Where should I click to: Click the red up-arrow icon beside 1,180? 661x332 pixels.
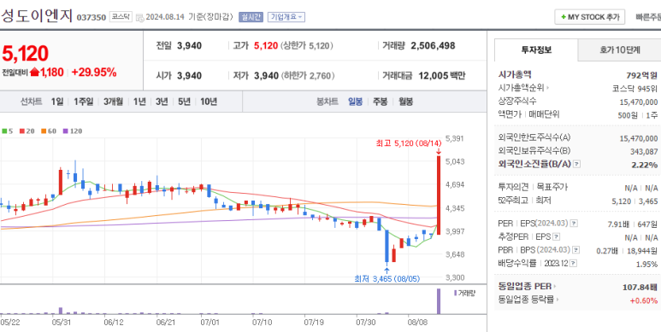tap(34, 73)
